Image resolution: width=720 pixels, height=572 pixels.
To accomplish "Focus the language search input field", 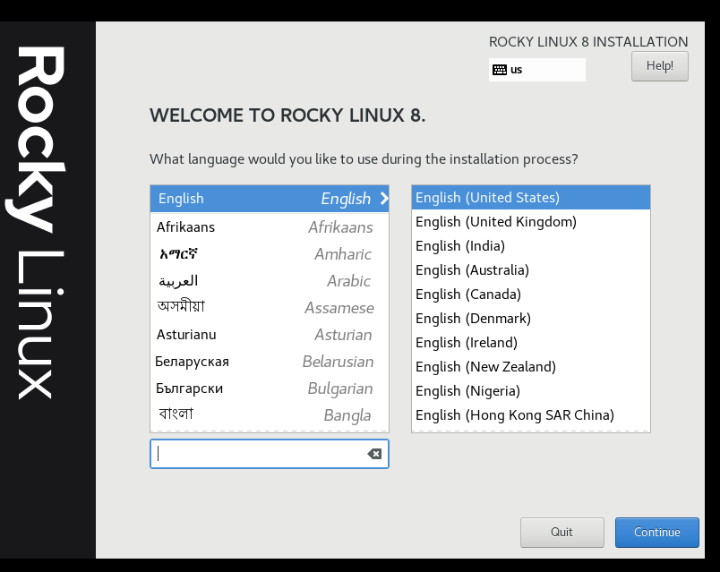I will [x=269, y=454].
